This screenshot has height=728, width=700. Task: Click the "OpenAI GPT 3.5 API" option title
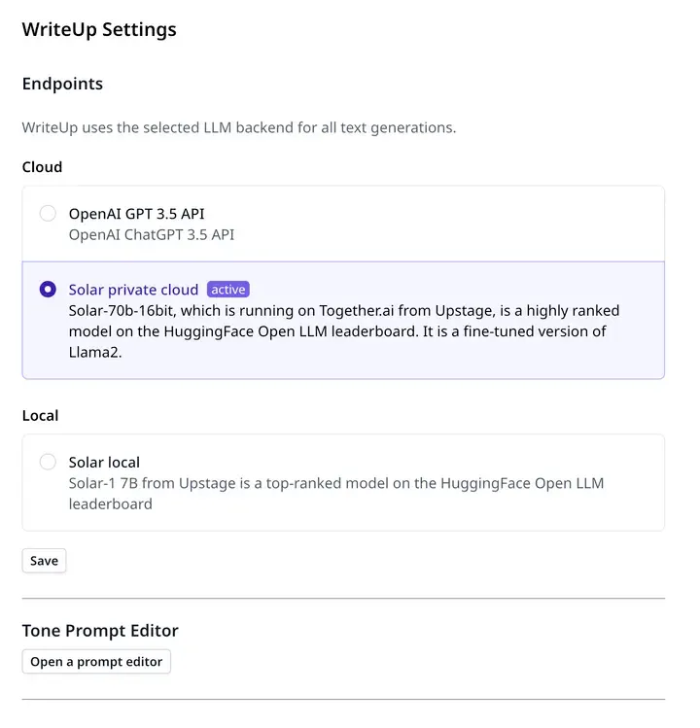click(x=136, y=214)
